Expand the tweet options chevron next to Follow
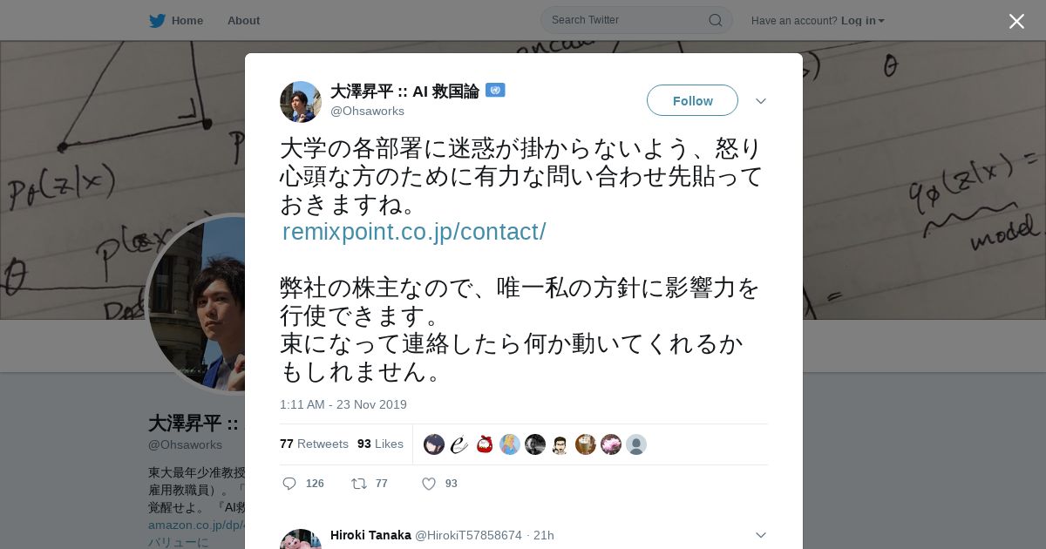This screenshot has height=549, width=1046. pyautogui.click(x=760, y=101)
